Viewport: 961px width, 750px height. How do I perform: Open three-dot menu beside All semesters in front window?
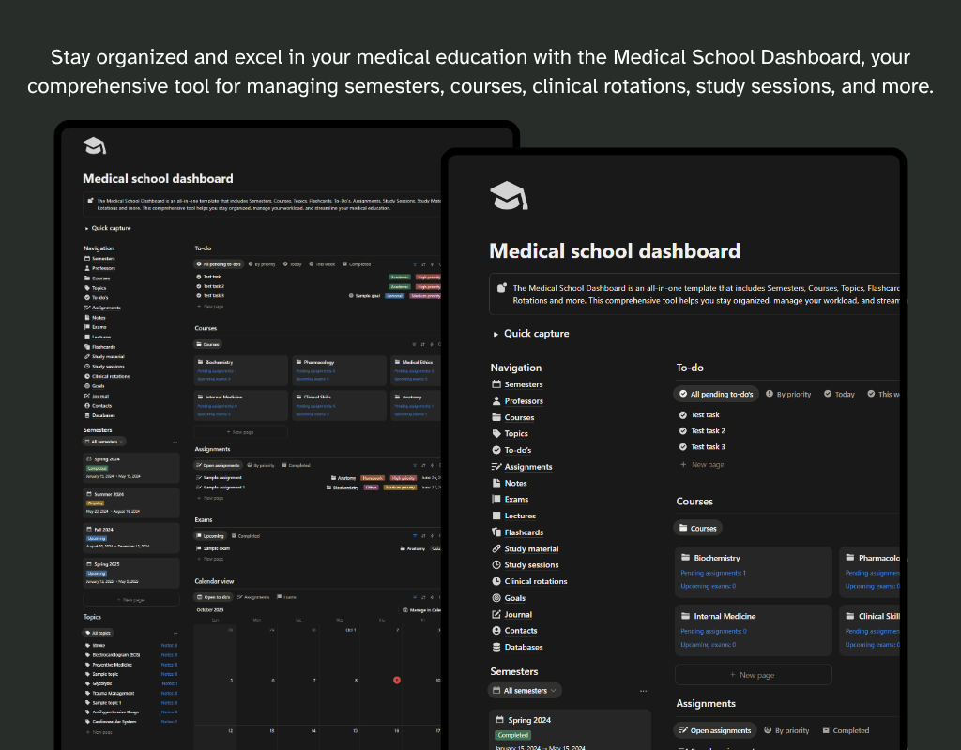(643, 691)
